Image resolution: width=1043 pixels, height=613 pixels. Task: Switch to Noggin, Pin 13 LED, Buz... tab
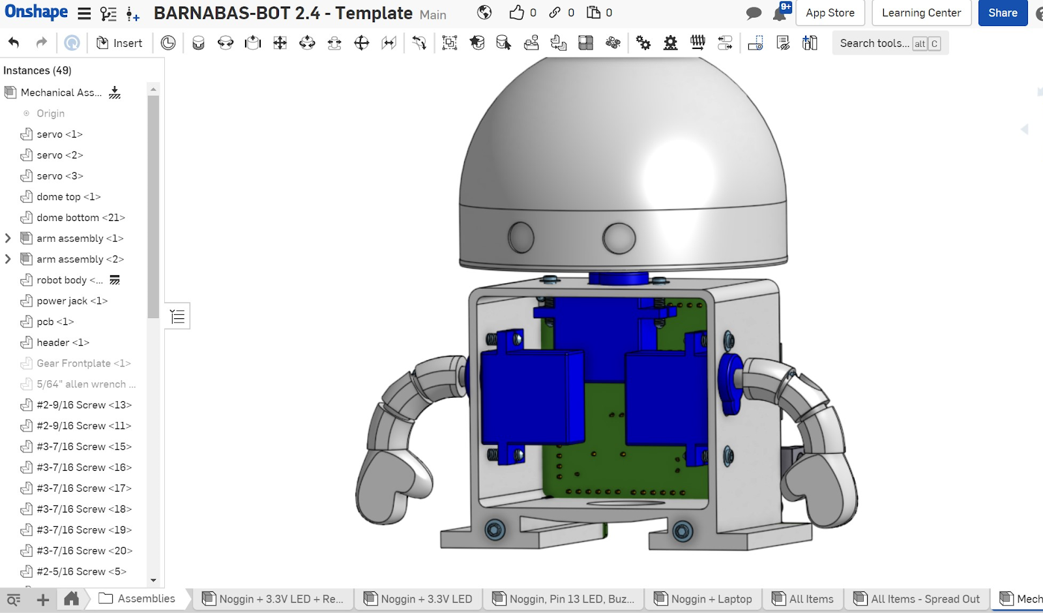point(563,599)
